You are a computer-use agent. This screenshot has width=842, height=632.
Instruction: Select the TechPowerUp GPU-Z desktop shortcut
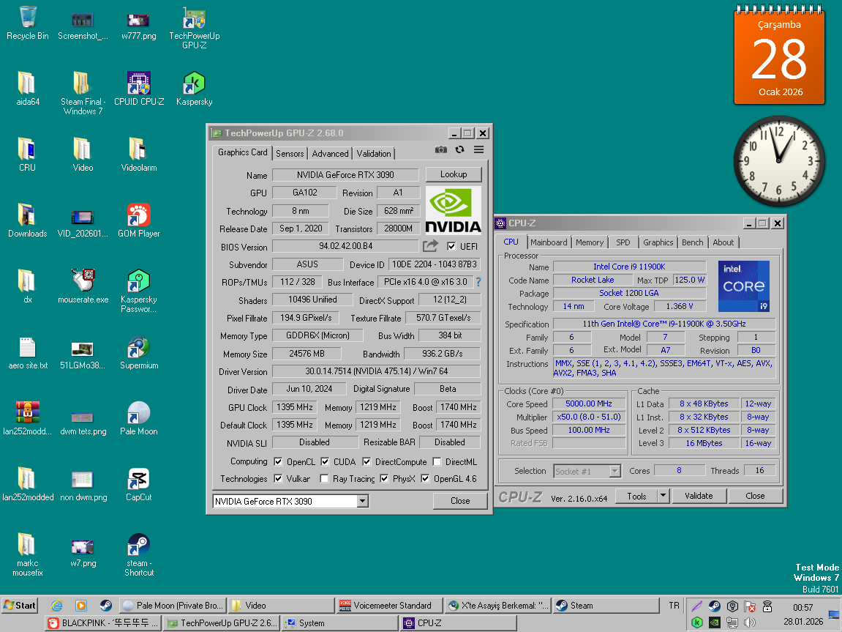195,28
